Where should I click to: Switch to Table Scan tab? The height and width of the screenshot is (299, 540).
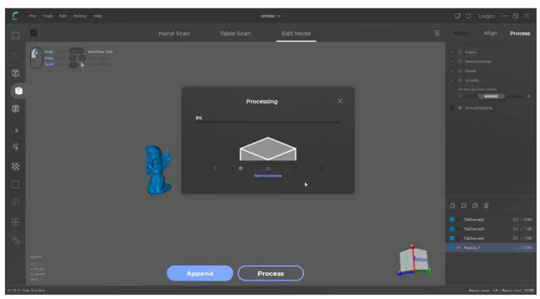pyautogui.click(x=235, y=34)
